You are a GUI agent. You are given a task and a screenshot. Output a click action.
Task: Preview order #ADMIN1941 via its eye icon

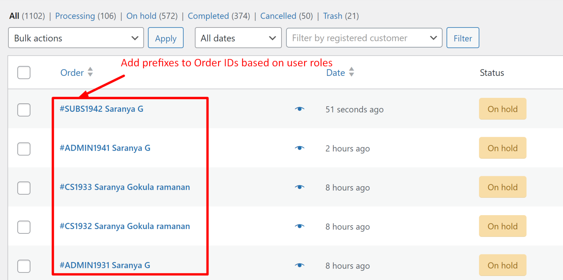(x=299, y=148)
